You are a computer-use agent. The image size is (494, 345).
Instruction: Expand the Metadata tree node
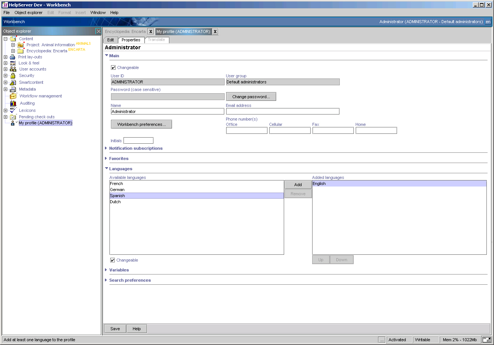(6, 89)
